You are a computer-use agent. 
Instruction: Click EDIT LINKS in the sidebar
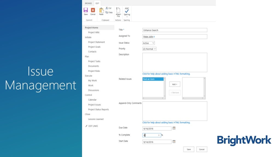click(x=93, y=126)
